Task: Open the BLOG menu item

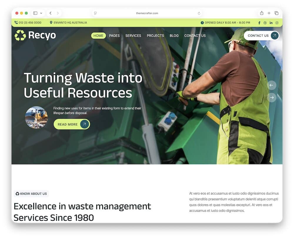Action: (x=174, y=36)
